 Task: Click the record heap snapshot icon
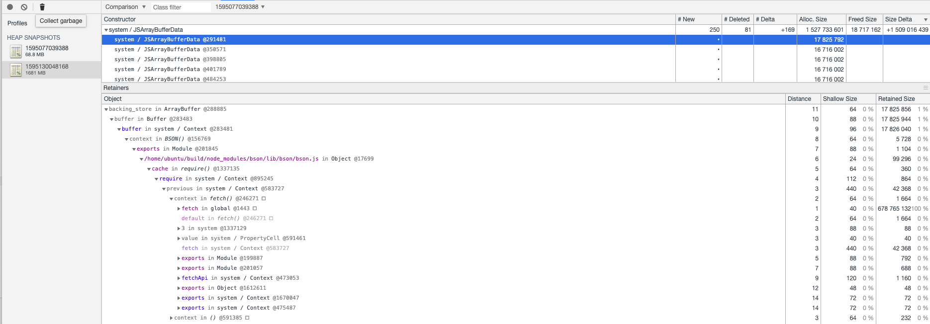[x=10, y=7]
